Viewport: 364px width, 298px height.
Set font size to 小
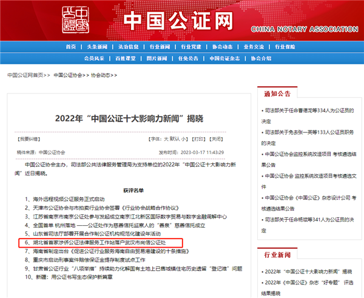(x=183, y=139)
